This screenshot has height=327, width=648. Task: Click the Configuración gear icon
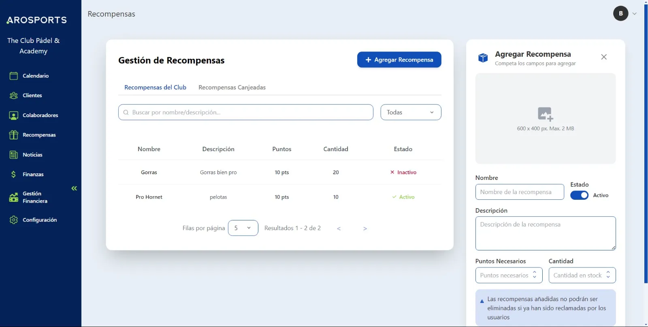click(x=14, y=220)
